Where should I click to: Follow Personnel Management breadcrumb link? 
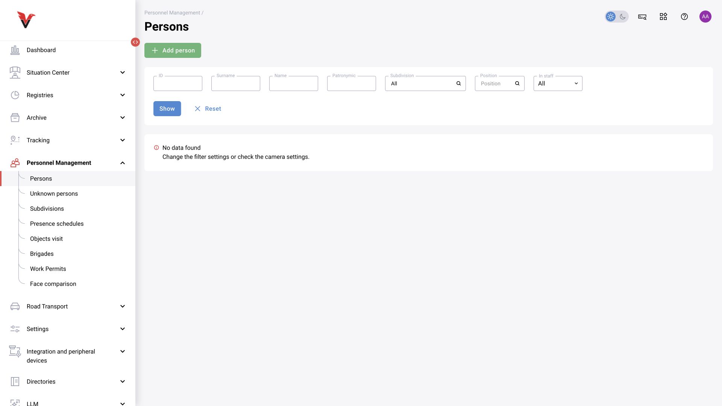pyautogui.click(x=172, y=13)
